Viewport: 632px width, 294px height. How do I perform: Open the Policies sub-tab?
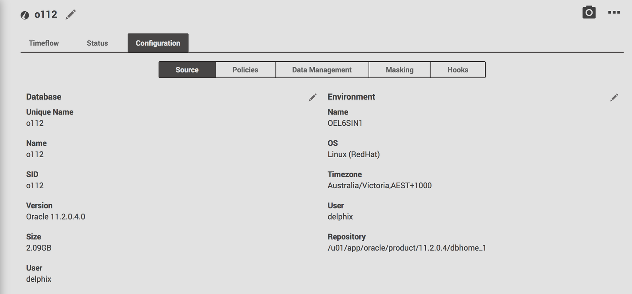[x=245, y=70]
